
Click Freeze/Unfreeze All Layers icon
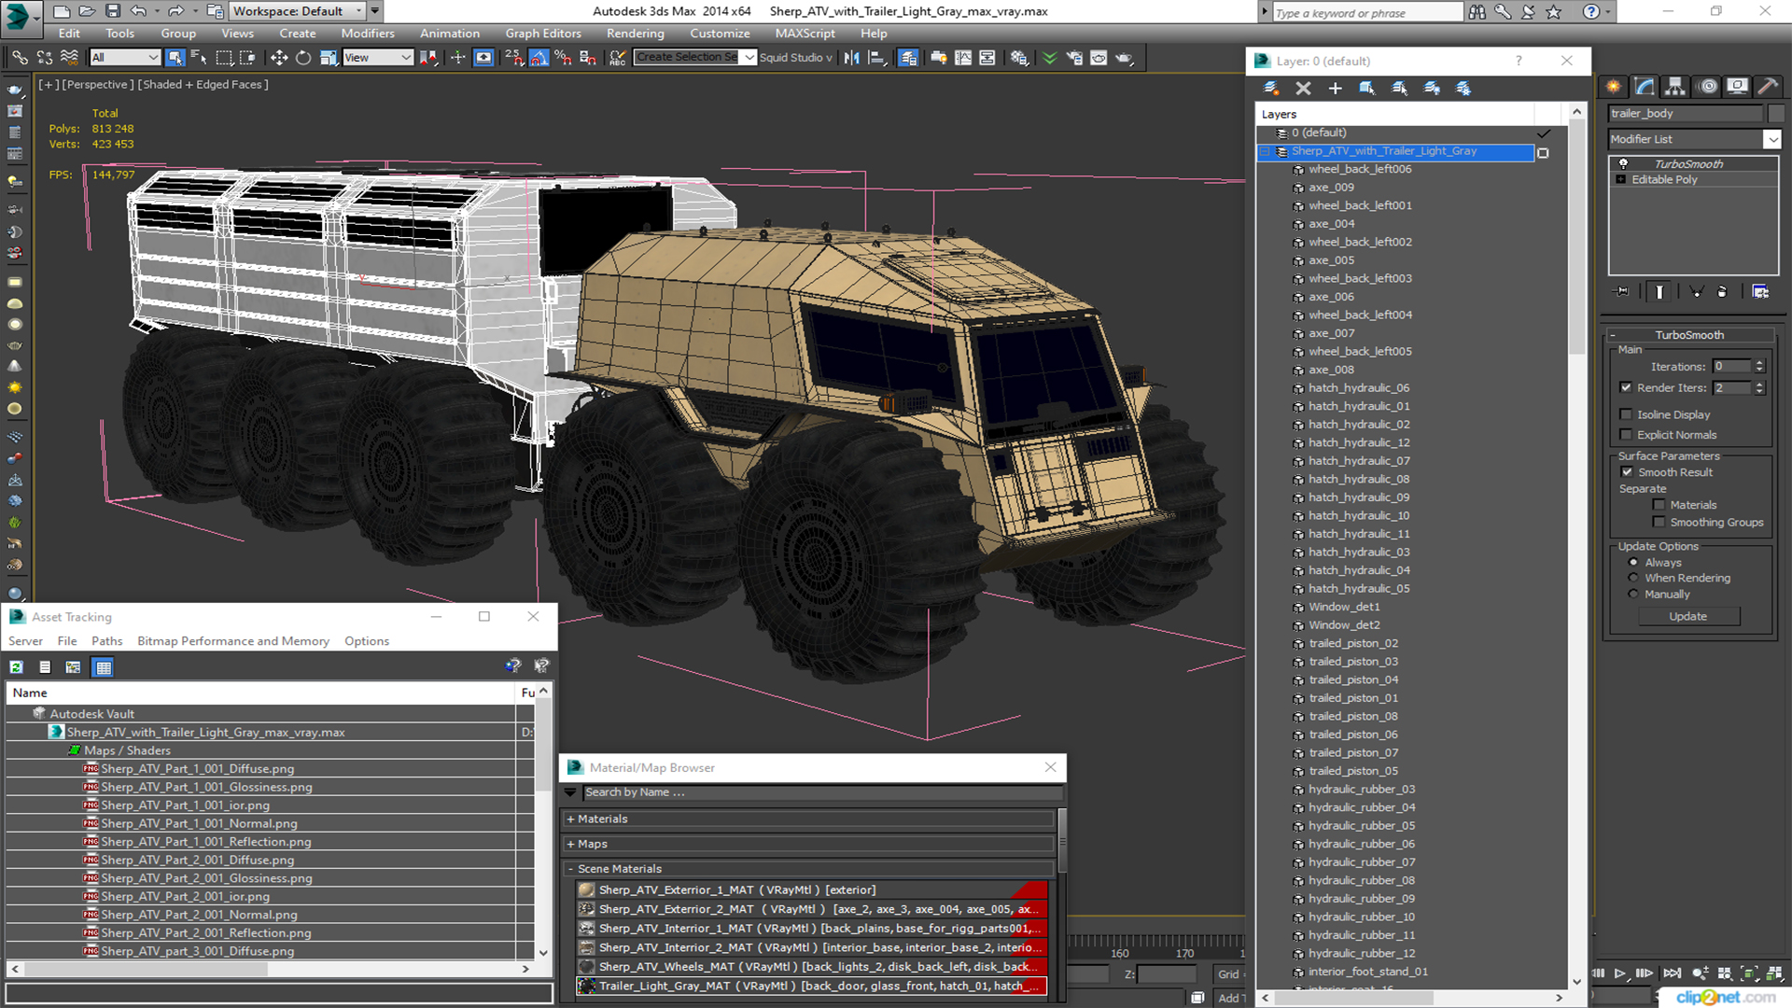[x=1463, y=88]
